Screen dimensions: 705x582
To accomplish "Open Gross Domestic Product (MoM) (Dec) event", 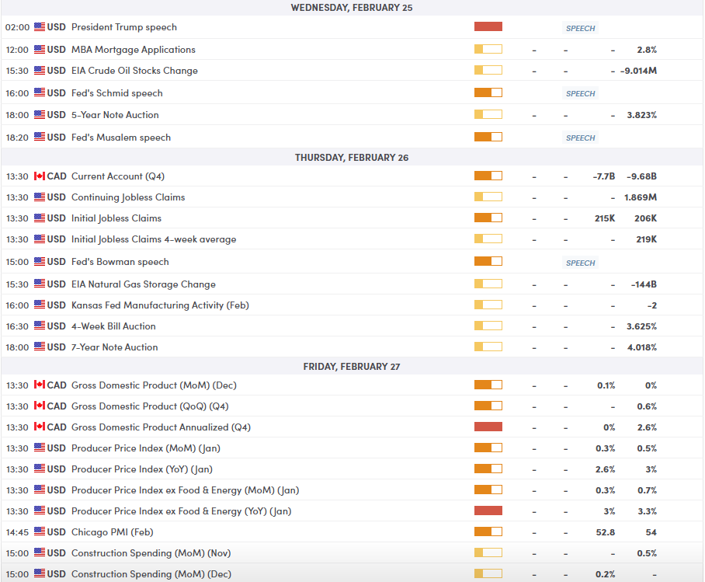I will coord(154,385).
